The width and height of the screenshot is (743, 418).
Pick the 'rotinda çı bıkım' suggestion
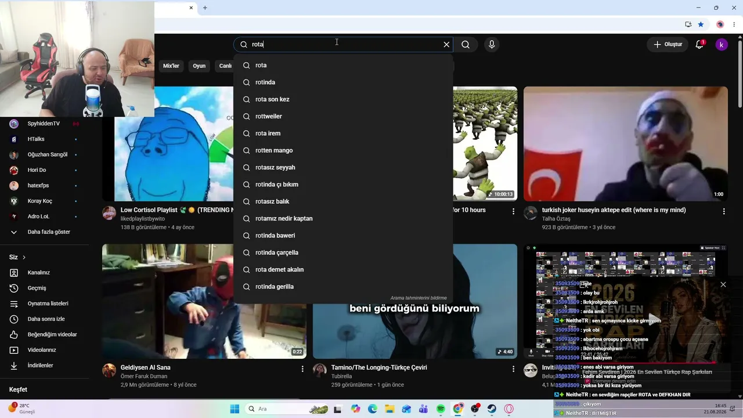(x=343, y=185)
